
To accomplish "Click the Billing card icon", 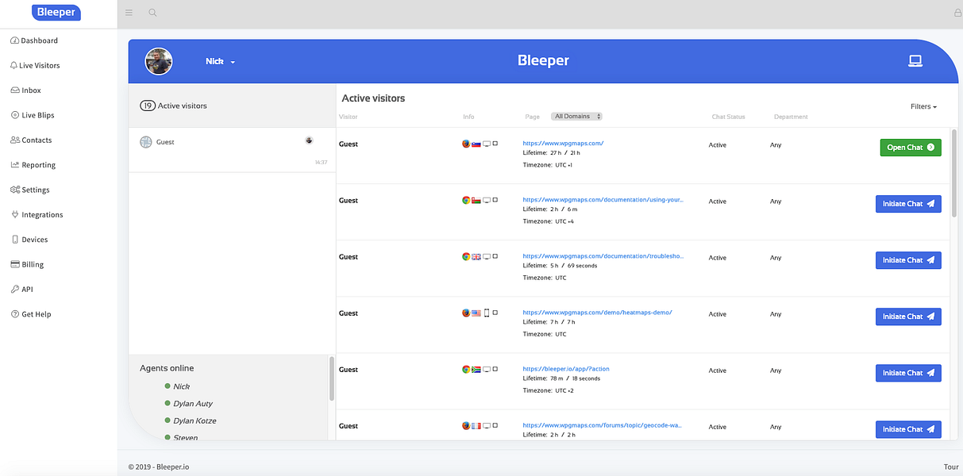I will (x=15, y=264).
